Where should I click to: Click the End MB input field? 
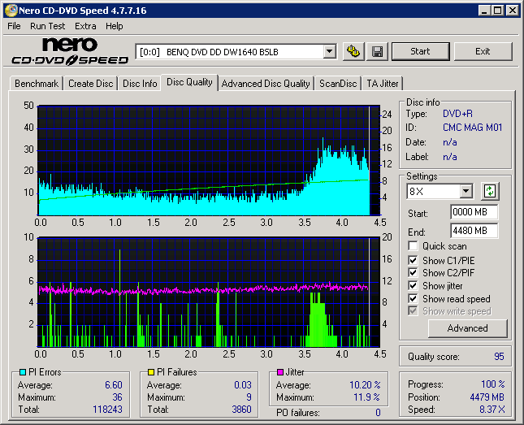474,231
